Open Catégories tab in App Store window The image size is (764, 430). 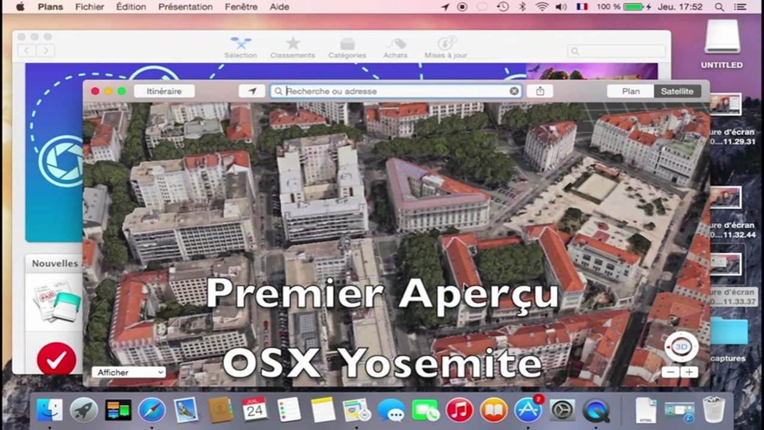tap(347, 48)
